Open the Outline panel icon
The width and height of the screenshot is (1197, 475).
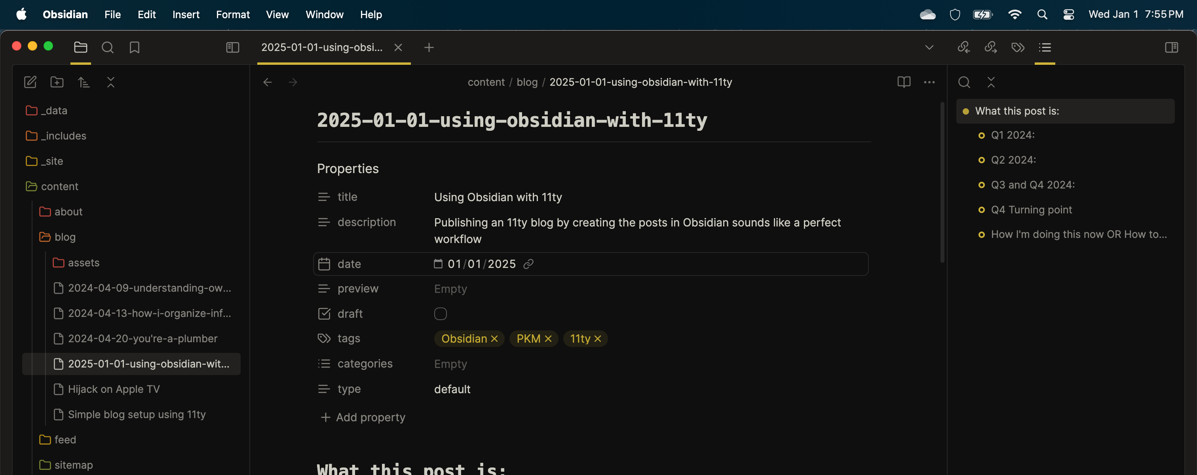(x=1045, y=47)
